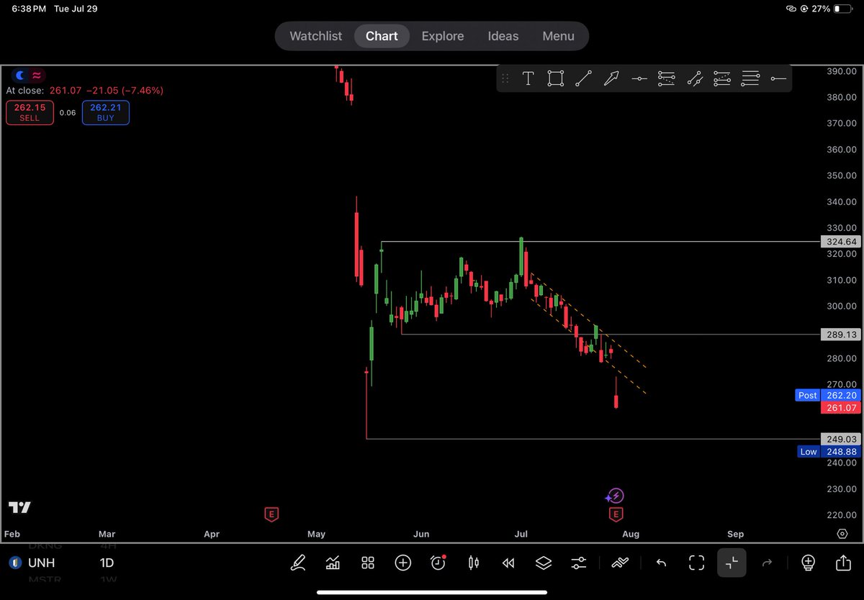Select the Arrow drawing tool

click(611, 78)
